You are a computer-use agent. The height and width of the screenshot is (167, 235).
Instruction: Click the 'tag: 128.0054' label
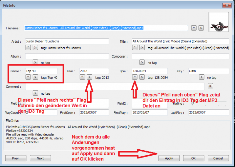(x=158, y=78)
